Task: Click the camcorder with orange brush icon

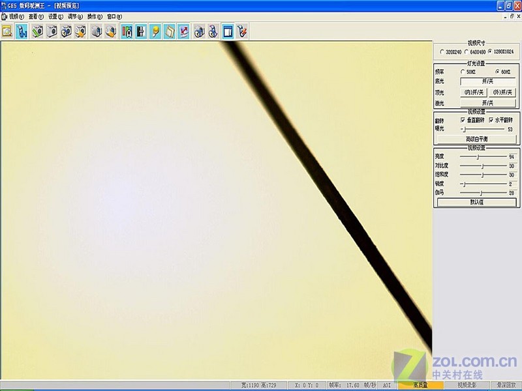Action: [x=110, y=31]
